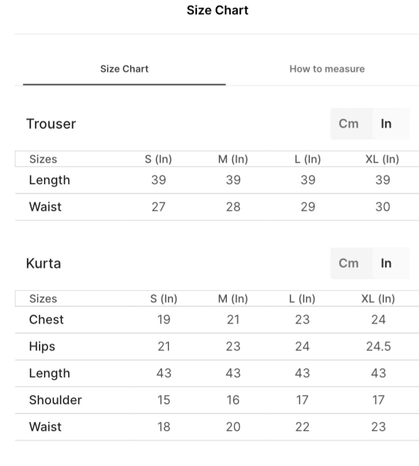Click the Kurta section heading
419x466 pixels.
click(44, 264)
